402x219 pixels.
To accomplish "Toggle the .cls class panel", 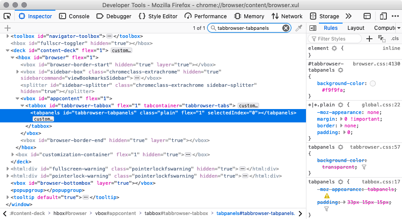I will point(394,39).
